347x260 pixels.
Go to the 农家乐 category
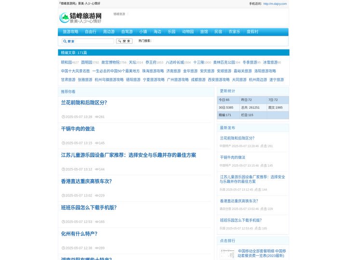[234, 32]
